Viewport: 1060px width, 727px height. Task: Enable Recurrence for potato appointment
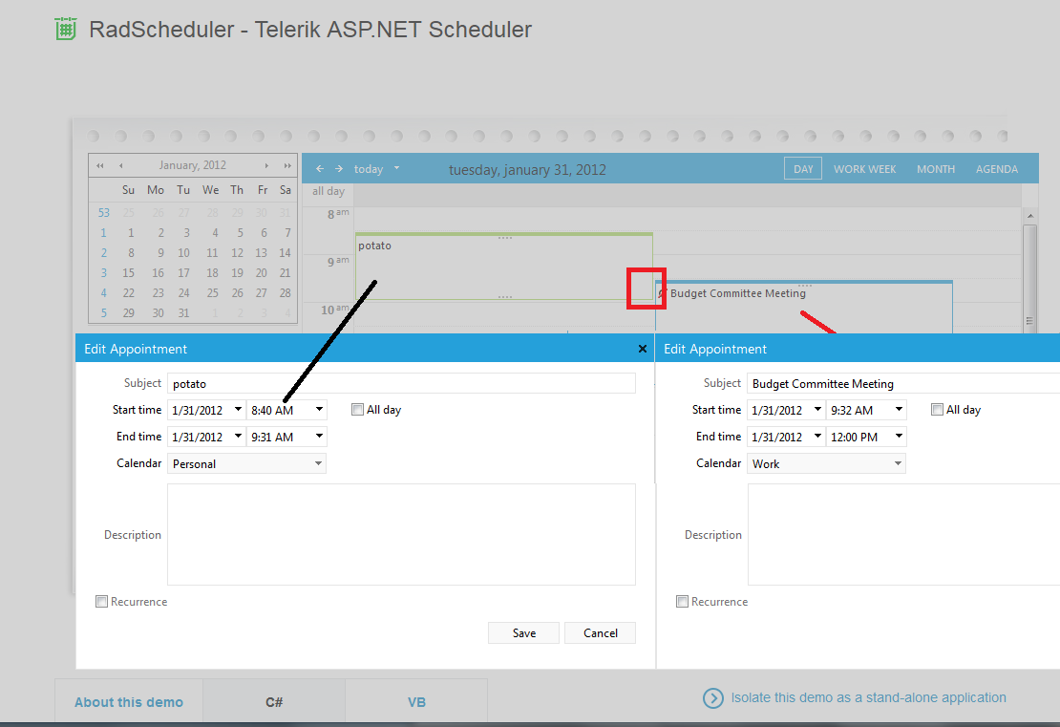[101, 601]
